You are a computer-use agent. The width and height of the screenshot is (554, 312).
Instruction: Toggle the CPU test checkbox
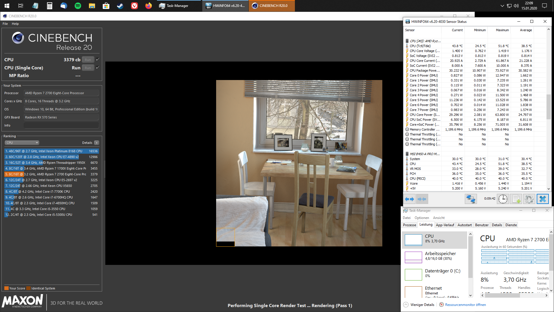[x=98, y=60]
